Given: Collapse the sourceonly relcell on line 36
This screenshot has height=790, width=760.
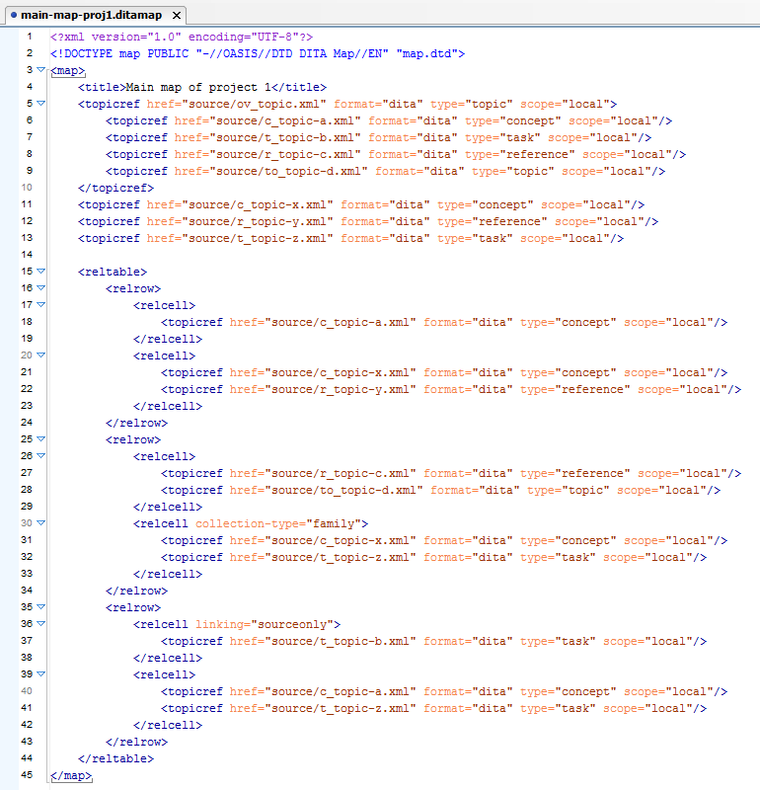Looking at the screenshot, I should (x=40, y=624).
